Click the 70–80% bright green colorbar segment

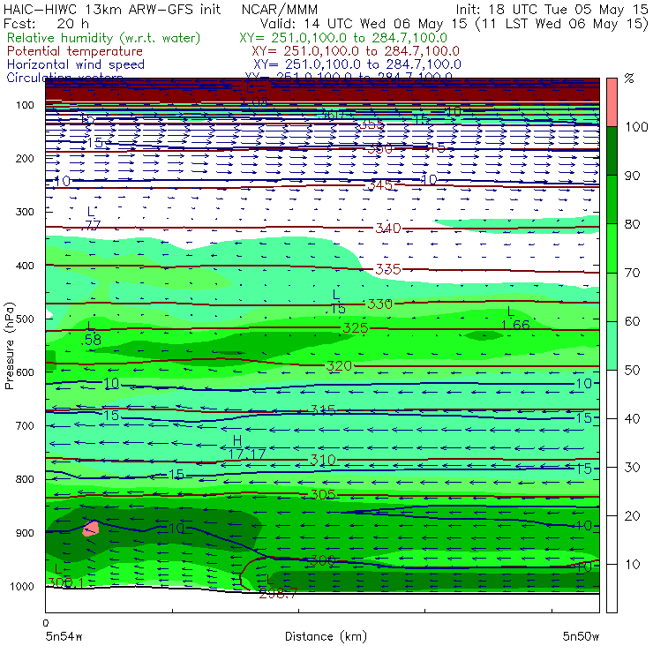click(612, 248)
